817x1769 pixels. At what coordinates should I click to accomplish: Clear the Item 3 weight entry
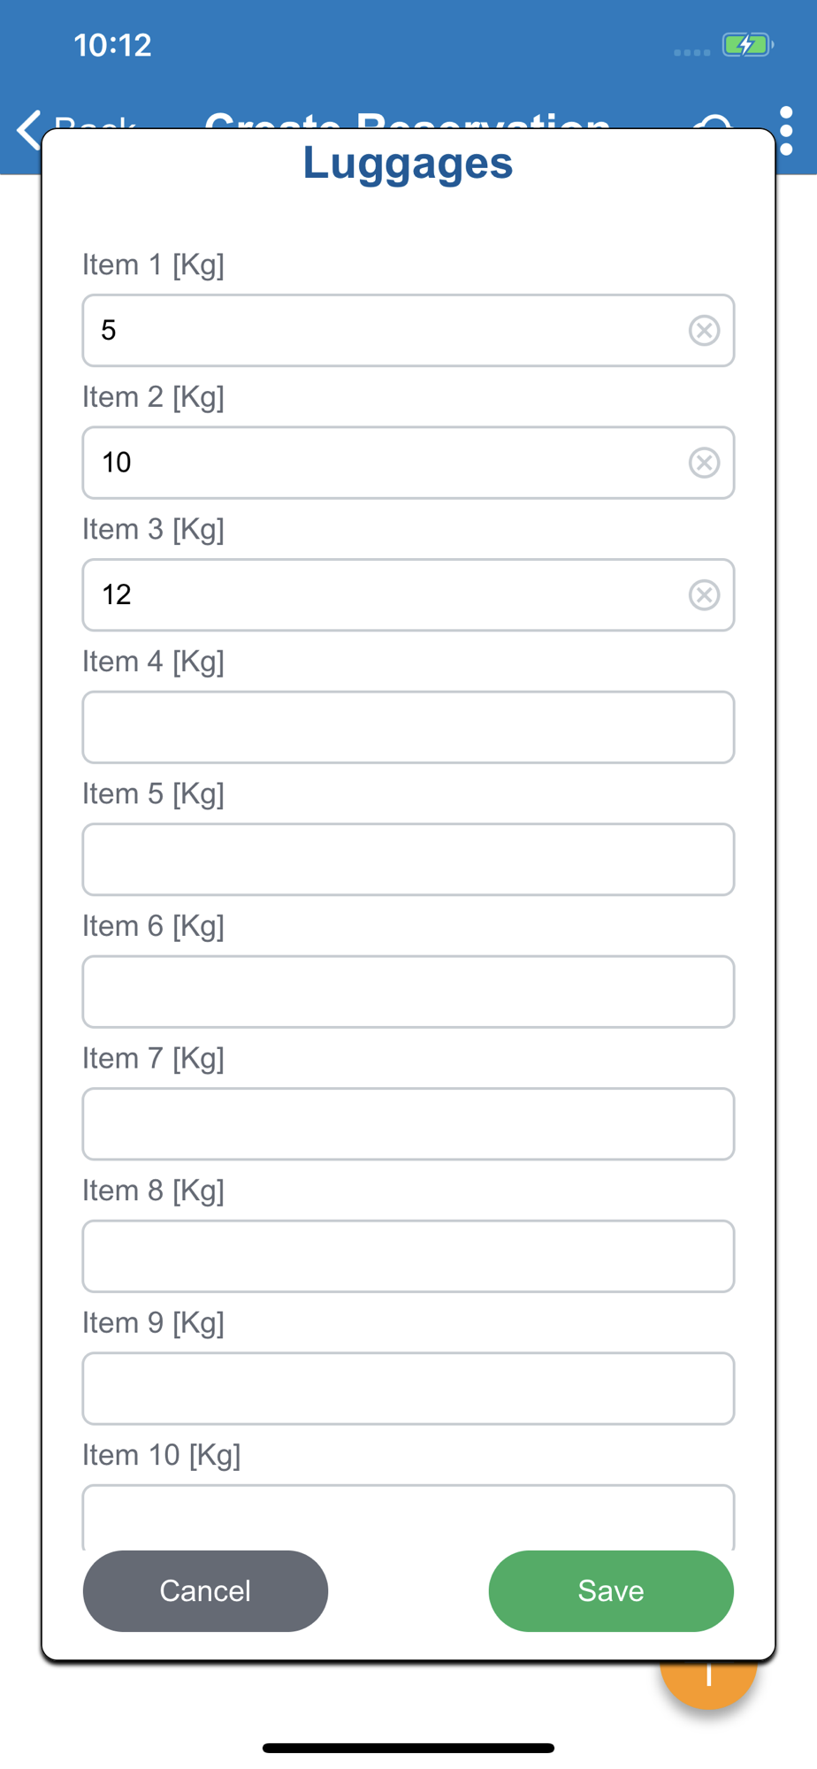click(704, 595)
